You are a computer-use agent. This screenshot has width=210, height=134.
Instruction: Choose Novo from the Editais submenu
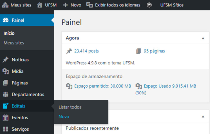point(64,117)
